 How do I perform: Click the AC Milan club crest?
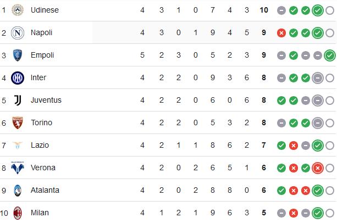click(x=18, y=213)
